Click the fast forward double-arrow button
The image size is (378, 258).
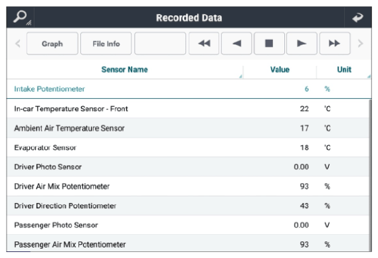coord(335,44)
